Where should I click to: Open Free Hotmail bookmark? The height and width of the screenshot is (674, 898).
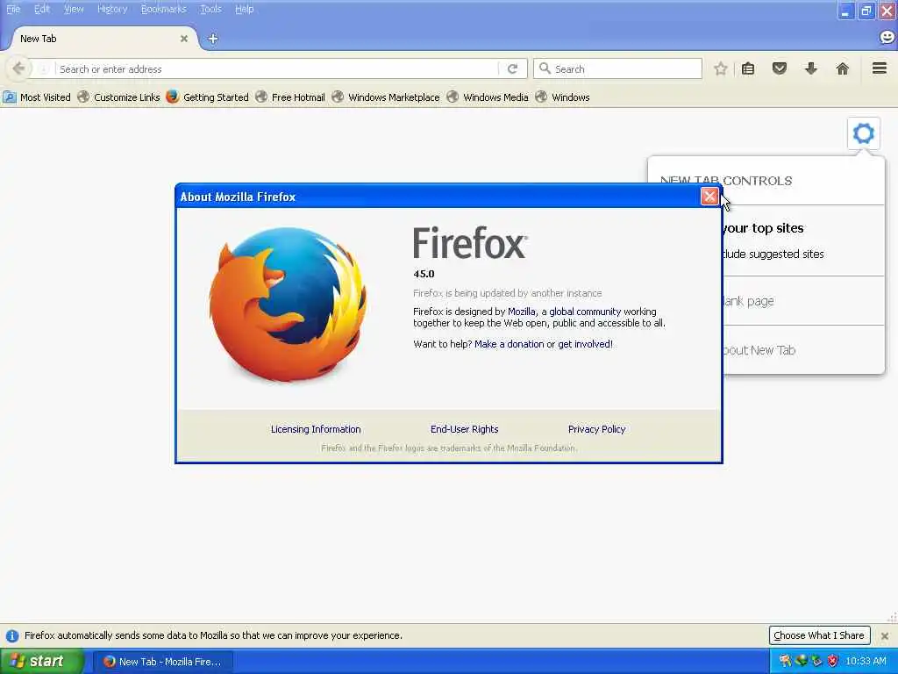[x=290, y=97]
